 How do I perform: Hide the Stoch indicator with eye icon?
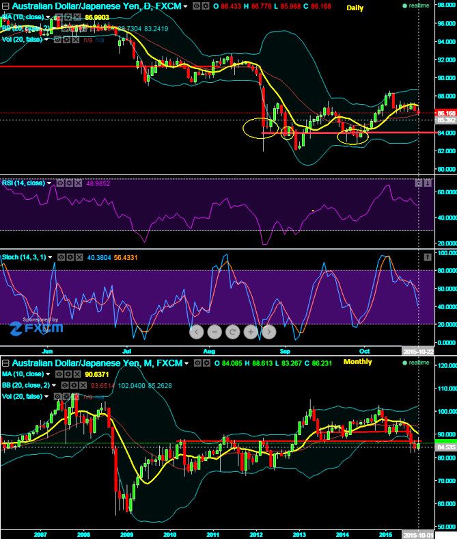pyautogui.click(x=61, y=257)
